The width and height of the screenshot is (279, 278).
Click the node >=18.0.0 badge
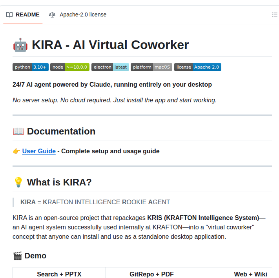tap(70, 67)
